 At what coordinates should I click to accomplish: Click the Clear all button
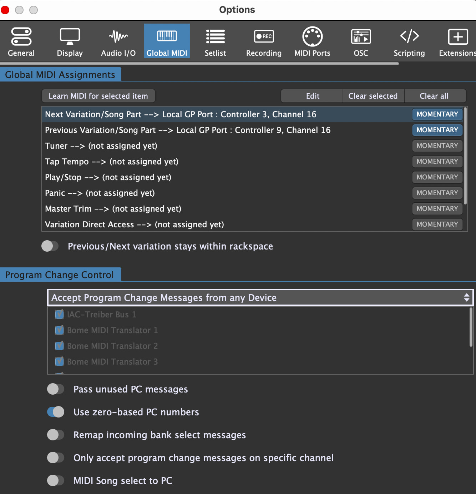[x=434, y=96]
